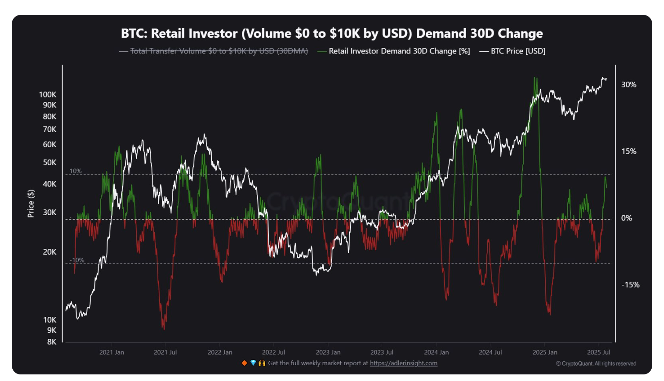Select the 2025 Jul x-axis label
The height and width of the screenshot is (381, 664).
coord(598,352)
